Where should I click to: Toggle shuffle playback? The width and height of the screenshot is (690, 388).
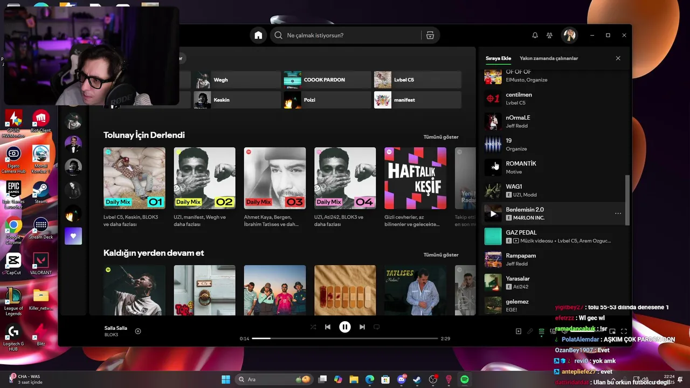click(x=313, y=327)
